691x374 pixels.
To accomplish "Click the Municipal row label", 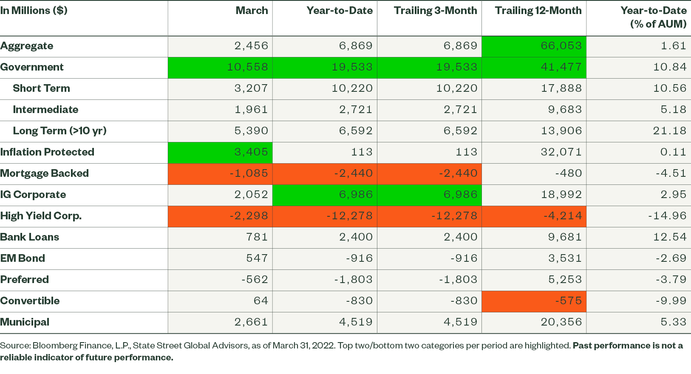I will (x=25, y=322).
